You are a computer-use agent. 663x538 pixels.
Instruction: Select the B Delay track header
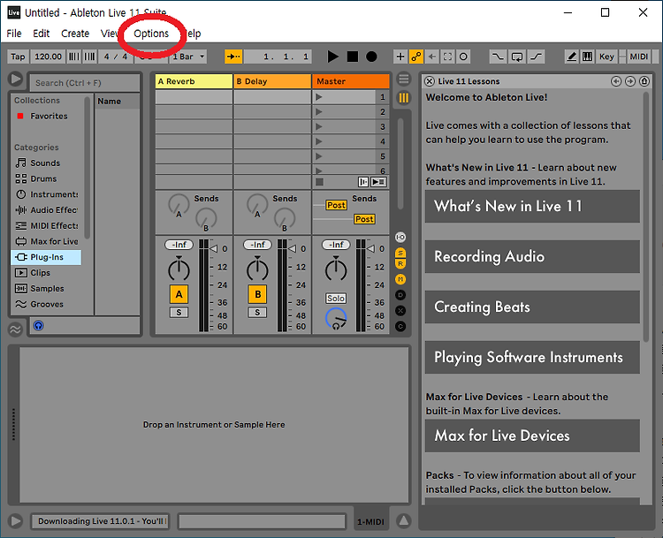[x=272, y=81]
